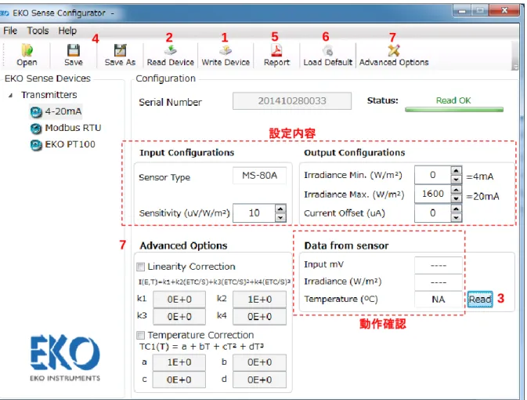
Task: Click the Temperature NA readout field
Action: (x=439, y=300)
